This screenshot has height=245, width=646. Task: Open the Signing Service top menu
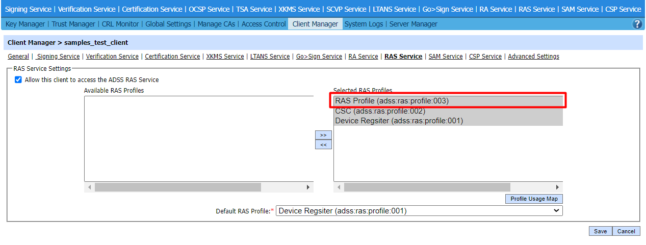28,9
